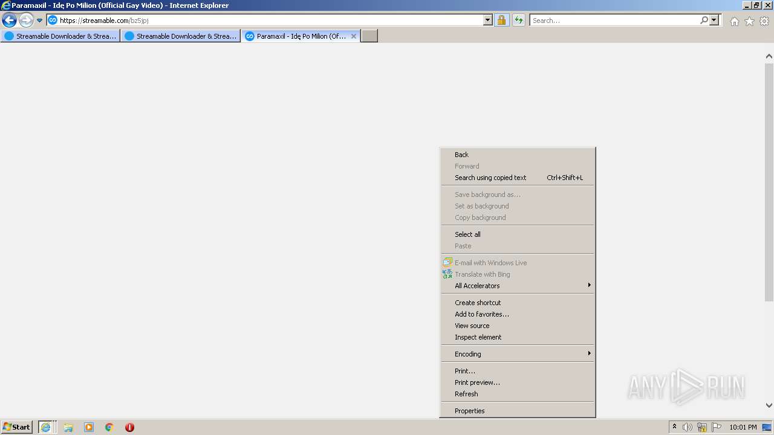
Task: Open the recent pages dropdown arrow
Action: tap(40, 21)
